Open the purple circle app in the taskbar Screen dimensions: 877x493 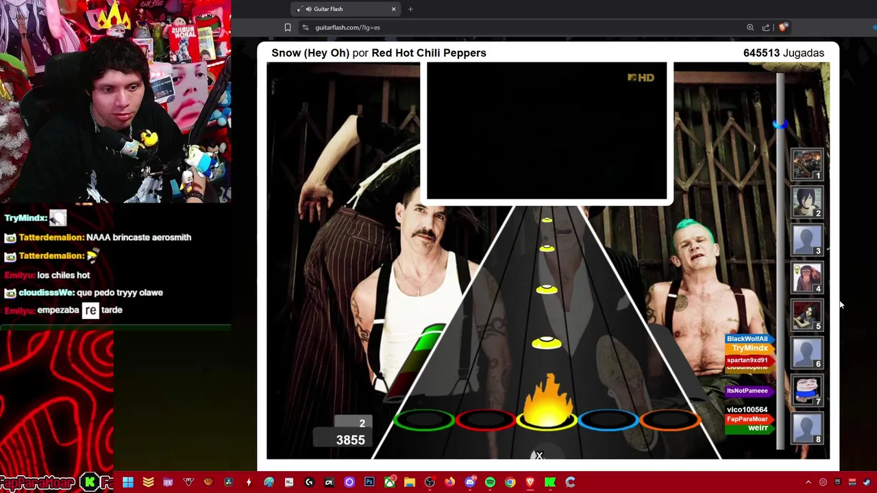coord(349,482)
